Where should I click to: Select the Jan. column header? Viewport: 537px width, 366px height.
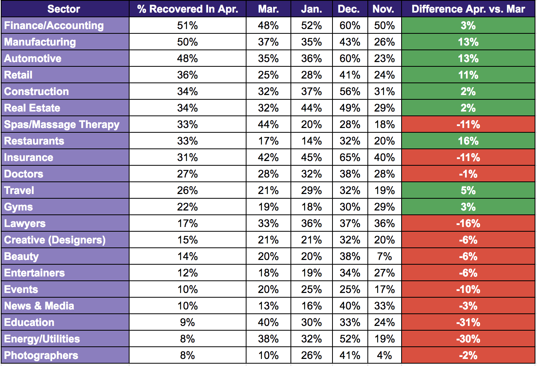(311, 9)
